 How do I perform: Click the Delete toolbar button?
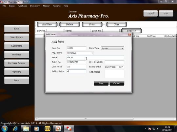69,24
